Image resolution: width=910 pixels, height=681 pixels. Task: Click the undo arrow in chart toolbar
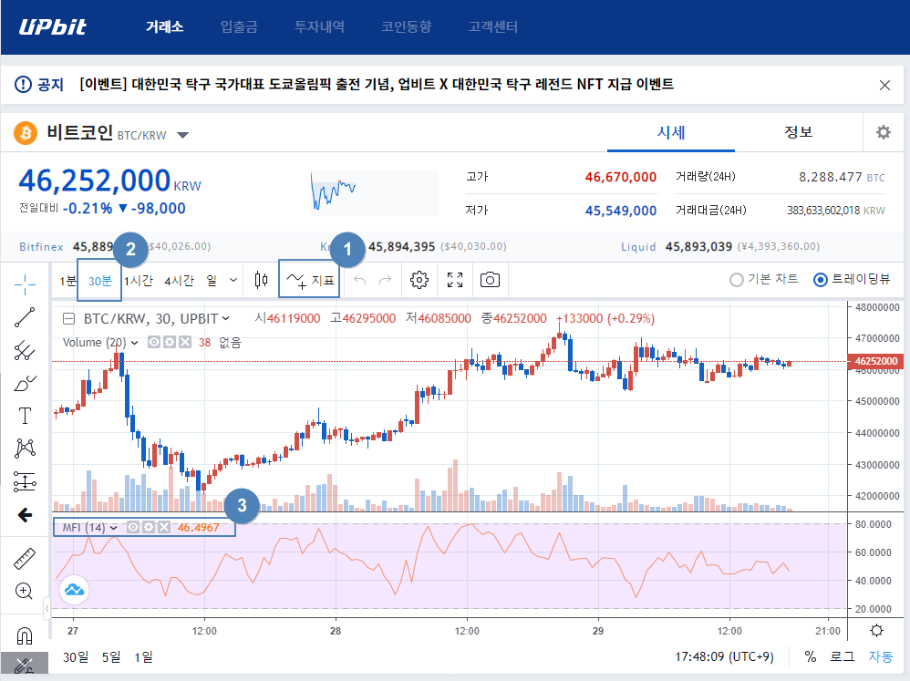(x=360, y=280)
